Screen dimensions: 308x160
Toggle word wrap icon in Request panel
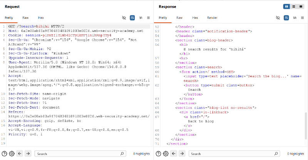(x=132, y=18)
